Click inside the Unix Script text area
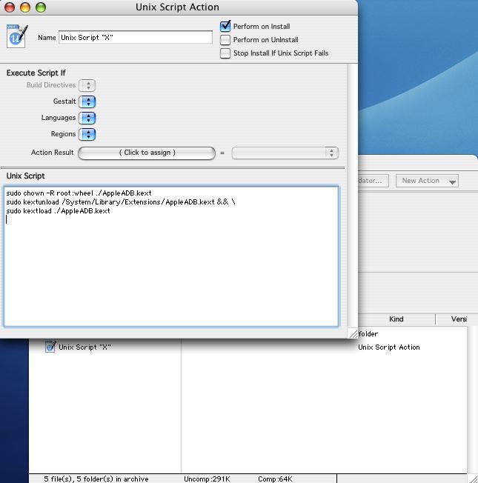Image resolution: width=478 pixels, height=483 pixels. 171,256
